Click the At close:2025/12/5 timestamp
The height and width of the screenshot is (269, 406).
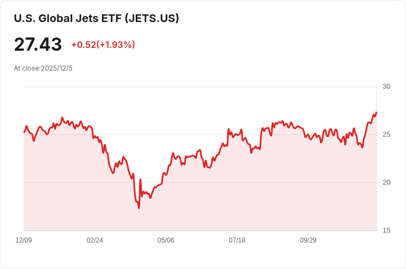(x=43, y=68)
